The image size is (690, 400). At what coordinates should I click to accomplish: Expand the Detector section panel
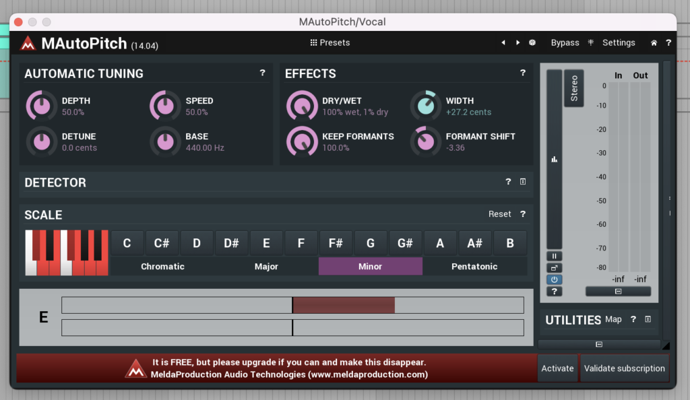coord(522,182)
